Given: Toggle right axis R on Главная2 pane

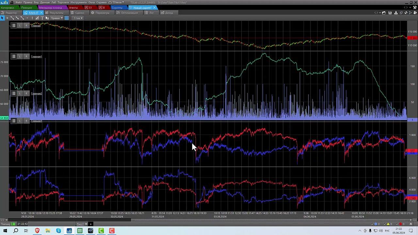Looking at the screenshot, I should pyautogui.click(x=26, y=93).
